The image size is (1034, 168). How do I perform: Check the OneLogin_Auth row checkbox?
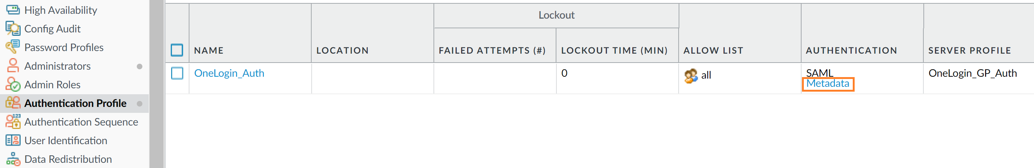click(177, 73)
